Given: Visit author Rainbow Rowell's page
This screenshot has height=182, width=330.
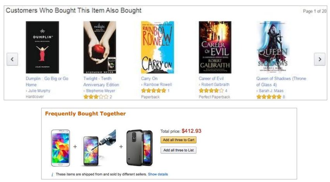Looking at the screenshot, I should coord(157,84).
